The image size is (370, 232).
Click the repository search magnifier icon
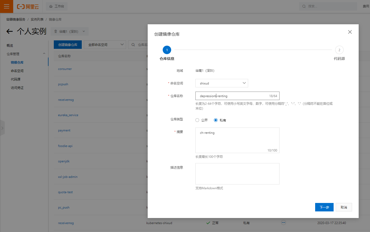[x=133, y=45]
